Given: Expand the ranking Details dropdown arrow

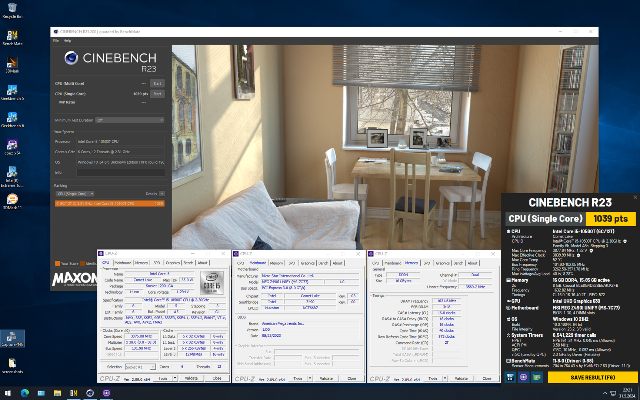Looking at the screenshot, I should point(162,194).
